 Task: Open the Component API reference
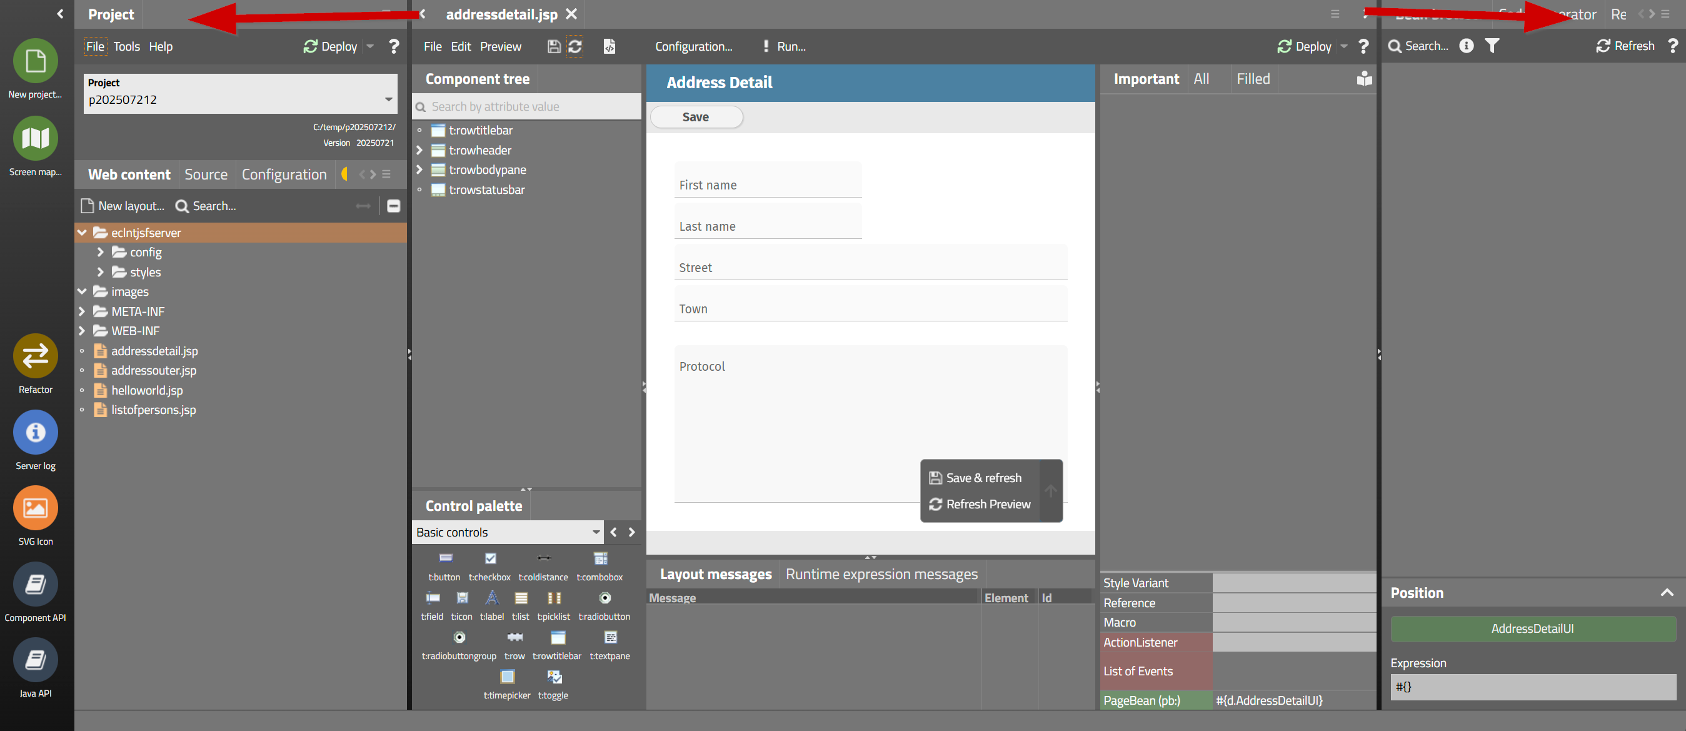click(x=36, y=584)
